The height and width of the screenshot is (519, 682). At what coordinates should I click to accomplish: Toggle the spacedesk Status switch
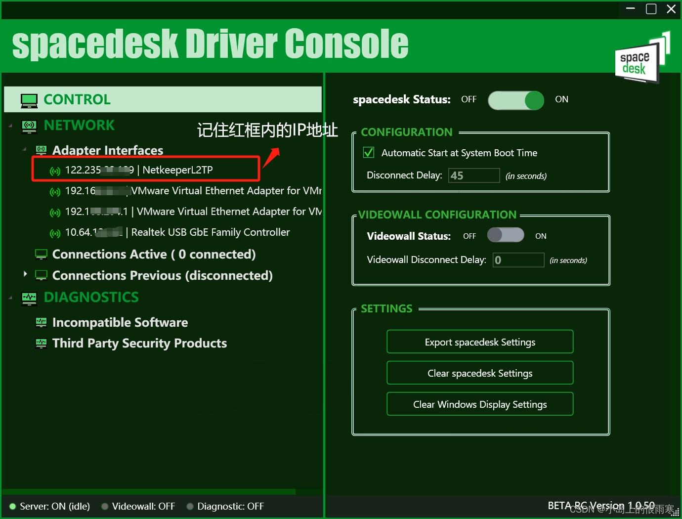[x=516, y=100]
